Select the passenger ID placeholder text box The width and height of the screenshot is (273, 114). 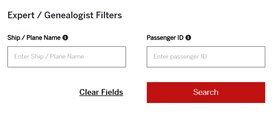206,57
